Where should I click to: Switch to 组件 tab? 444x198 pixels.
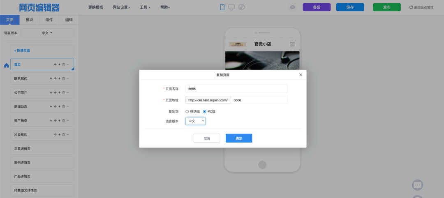[x=49, y=20]
